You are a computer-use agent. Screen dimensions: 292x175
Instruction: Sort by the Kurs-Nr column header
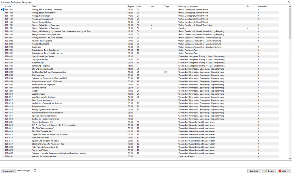18,6
